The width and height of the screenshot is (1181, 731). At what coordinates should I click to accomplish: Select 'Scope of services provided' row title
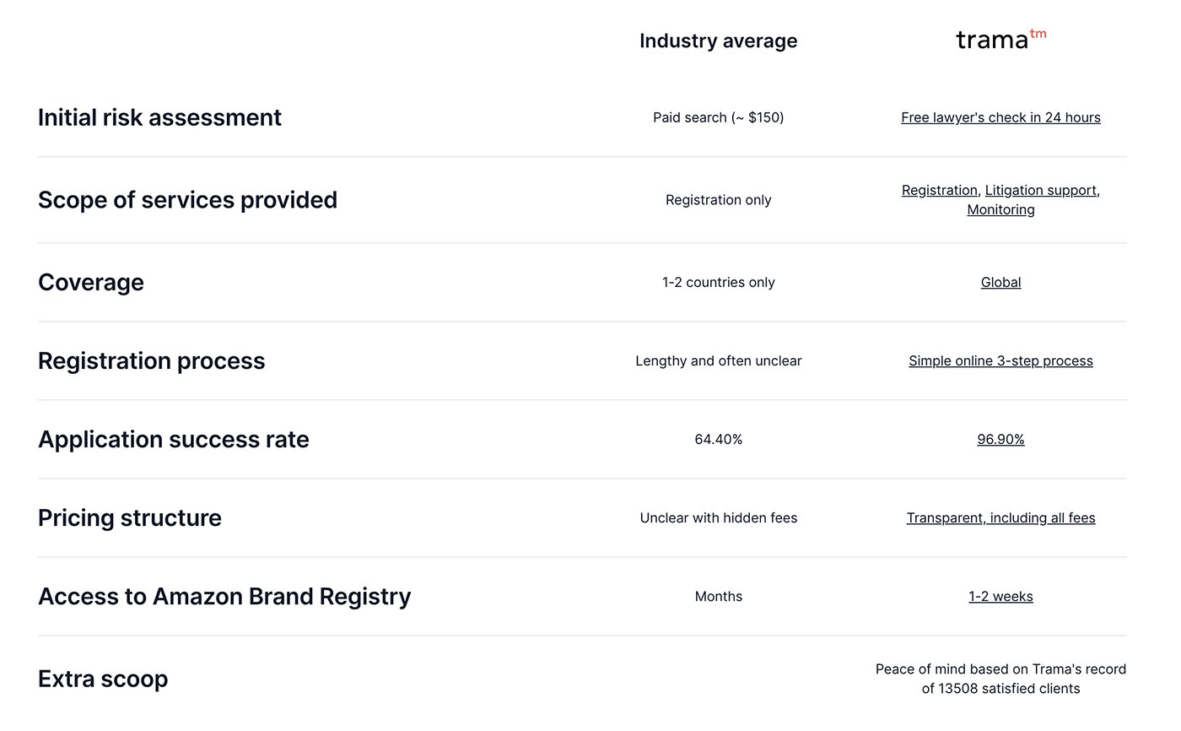click(187, 200)
